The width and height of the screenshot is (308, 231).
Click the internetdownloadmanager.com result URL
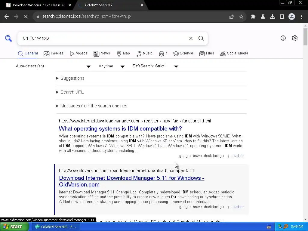[x=135, y=121]
